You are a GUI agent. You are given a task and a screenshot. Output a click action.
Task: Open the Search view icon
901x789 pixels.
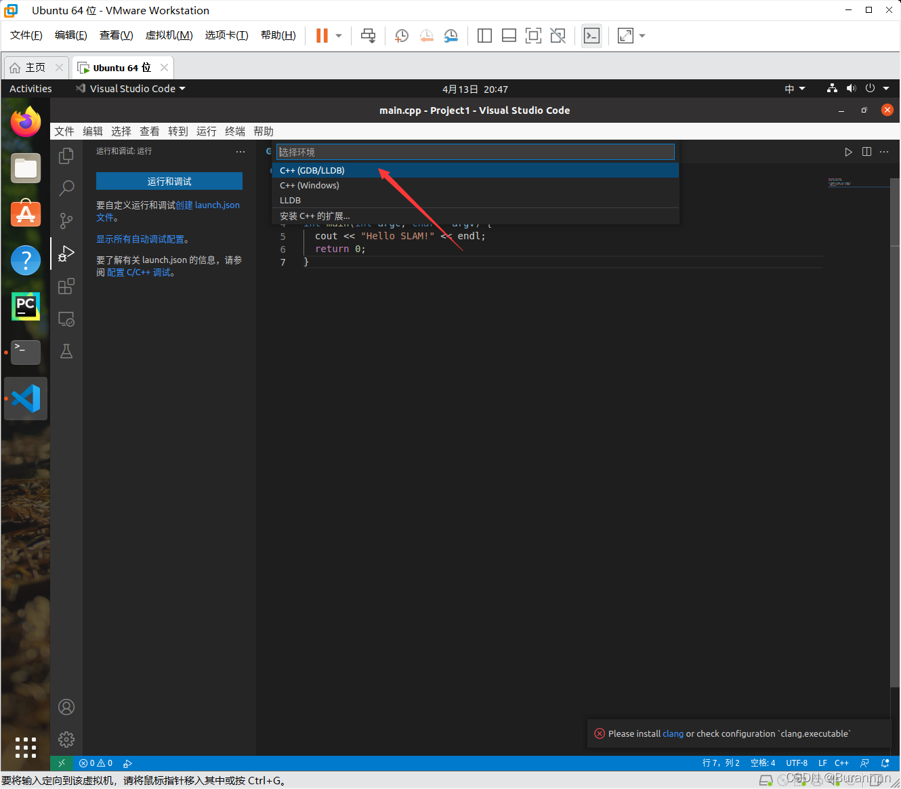point(66,188)
